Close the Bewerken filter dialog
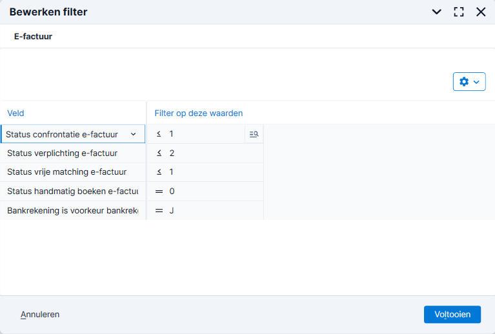Image resolution: width=495 pixels, height=334 pixels. click(x=481, y=12)
